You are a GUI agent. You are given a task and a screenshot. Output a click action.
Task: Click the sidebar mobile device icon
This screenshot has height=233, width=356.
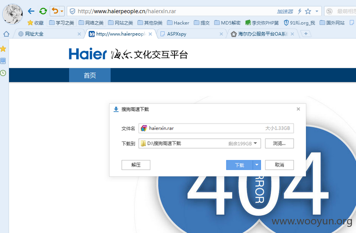(3, 61)
